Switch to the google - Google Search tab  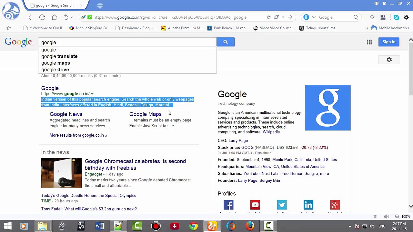pyautogui.click(x=55, y=5)
